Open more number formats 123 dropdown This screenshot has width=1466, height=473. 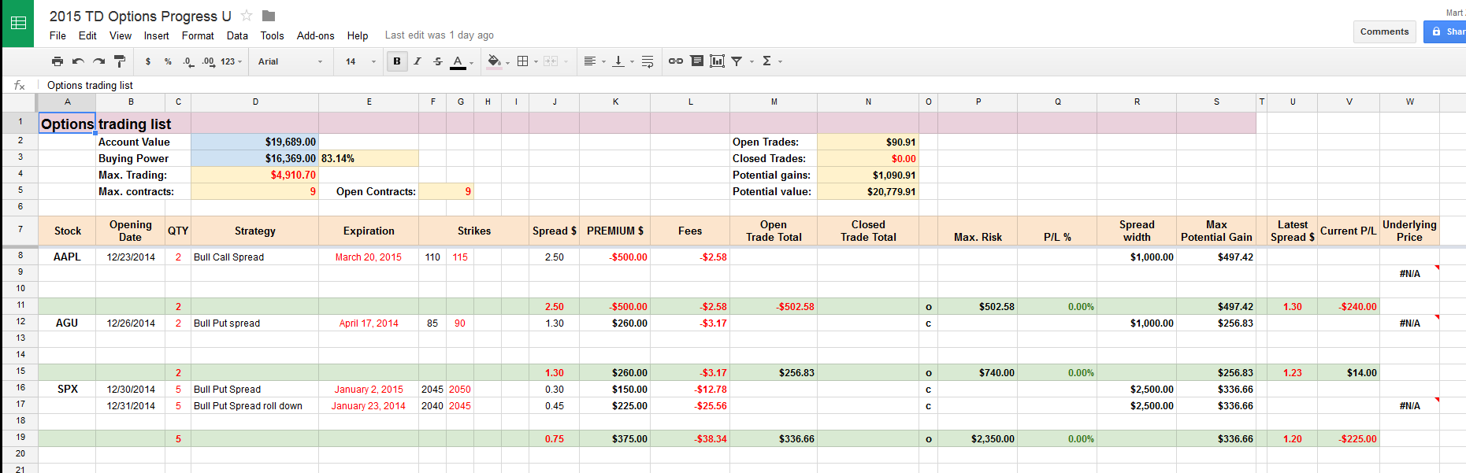pos(231,61)
